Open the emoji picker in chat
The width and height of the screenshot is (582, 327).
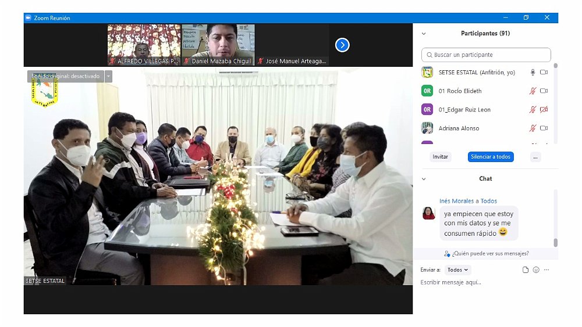click(x=536, y=270)
